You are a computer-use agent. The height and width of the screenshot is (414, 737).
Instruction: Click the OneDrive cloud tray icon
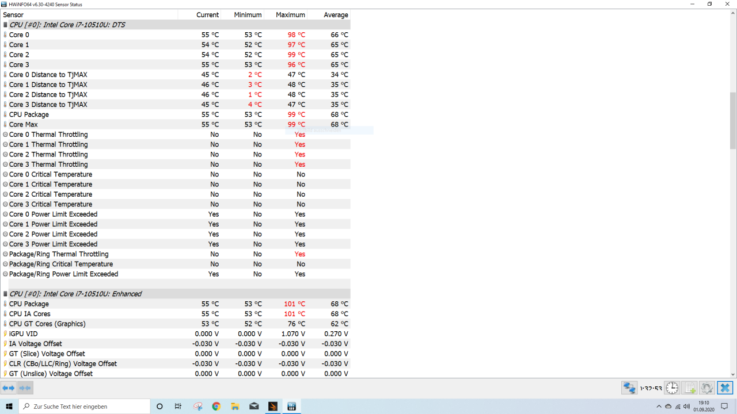pyautogui.click(x=668, y=407)
